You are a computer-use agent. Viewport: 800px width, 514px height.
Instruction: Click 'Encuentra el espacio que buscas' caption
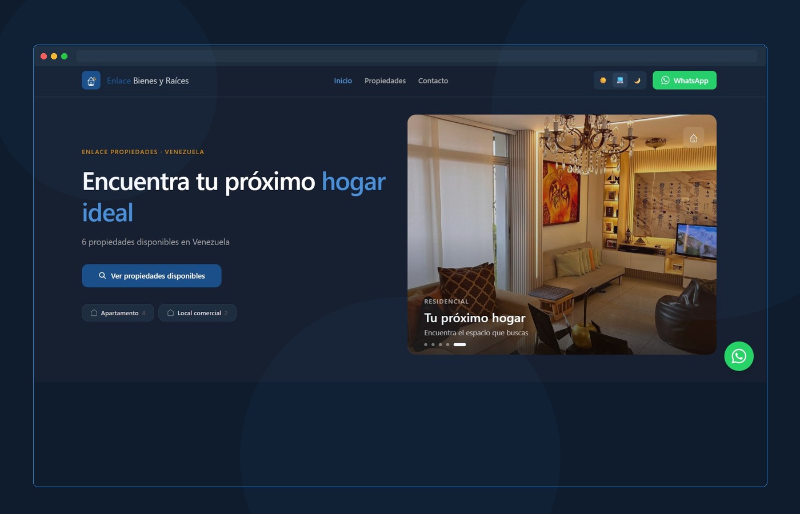476,333
